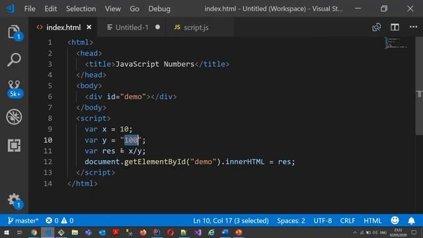Image resolution: width=423 pixels, height=238 pixels.
Task: Click the 'x/y' expression on line 11
Action: [135, 151]
